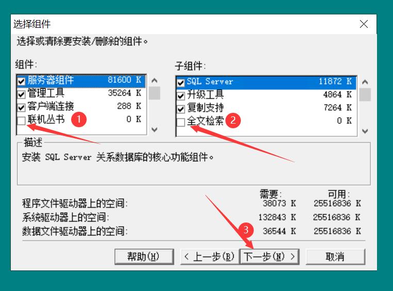Click down arrow of 子组件 list scrollbar
This screenshot has height=291, width=393.
pos(365,131)
